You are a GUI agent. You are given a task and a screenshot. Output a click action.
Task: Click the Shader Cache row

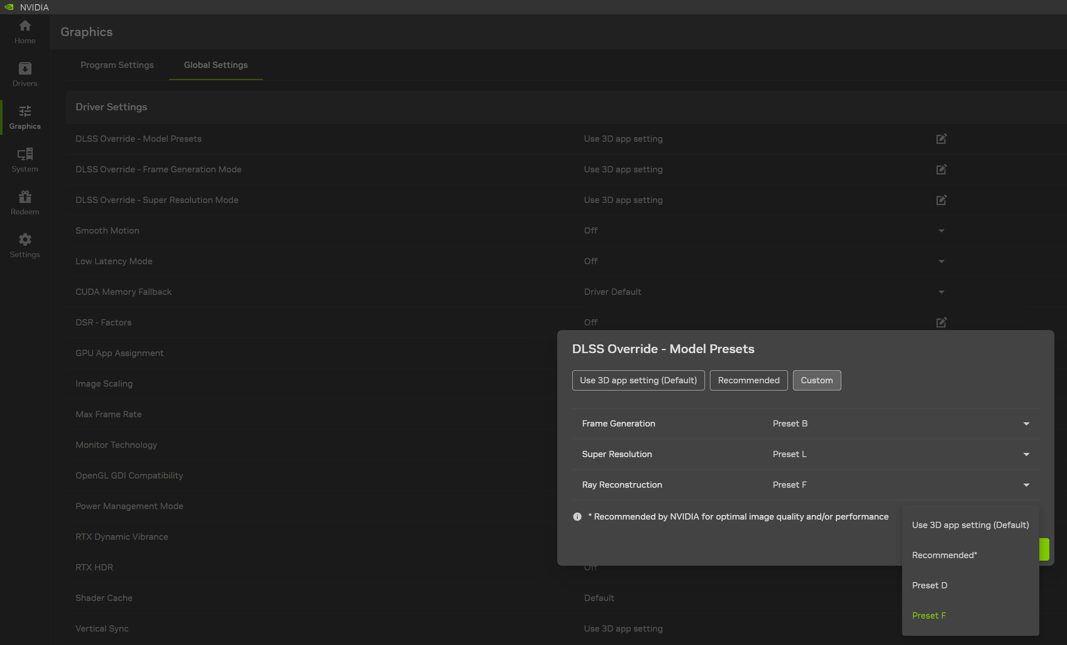pyautogui.click(x=484, y=598)
